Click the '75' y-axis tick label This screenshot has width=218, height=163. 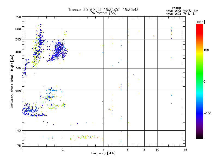19,146
